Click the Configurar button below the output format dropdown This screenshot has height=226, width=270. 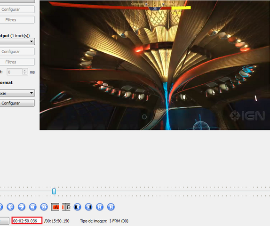coord(17,103)
